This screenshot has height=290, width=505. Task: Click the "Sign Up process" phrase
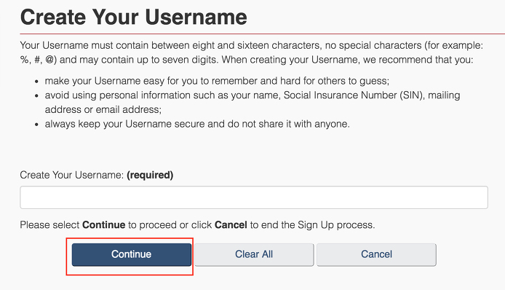(336, 225)
